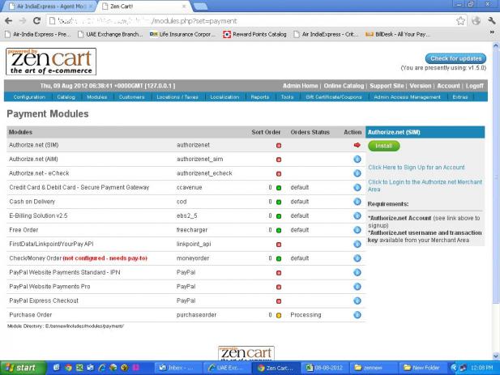Open the Online Catalog link
Screen dimensions: 500x375
point(344,86)
